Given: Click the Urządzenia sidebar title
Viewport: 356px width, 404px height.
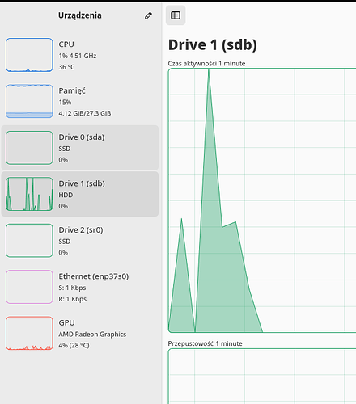Looking at the screenshot, I should pos(80,15).
